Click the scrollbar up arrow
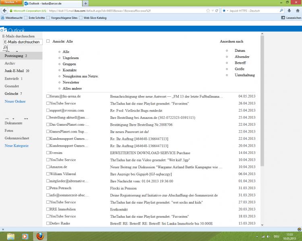 [262, 34]
